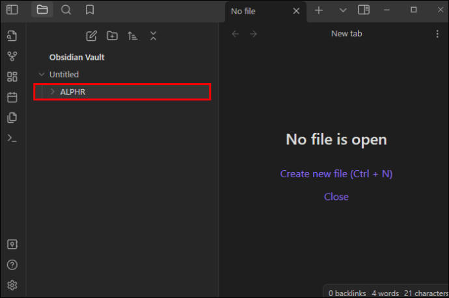The width and height of the screenshot is (449, 298).
Task: Open the quick switcher icon in ribbon
Action: 12,36
